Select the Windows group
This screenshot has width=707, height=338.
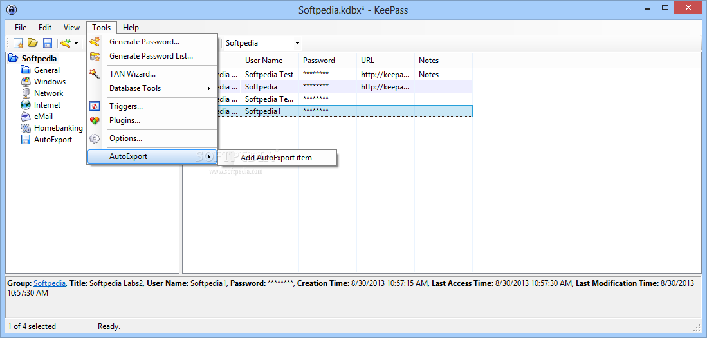point(50,82)
